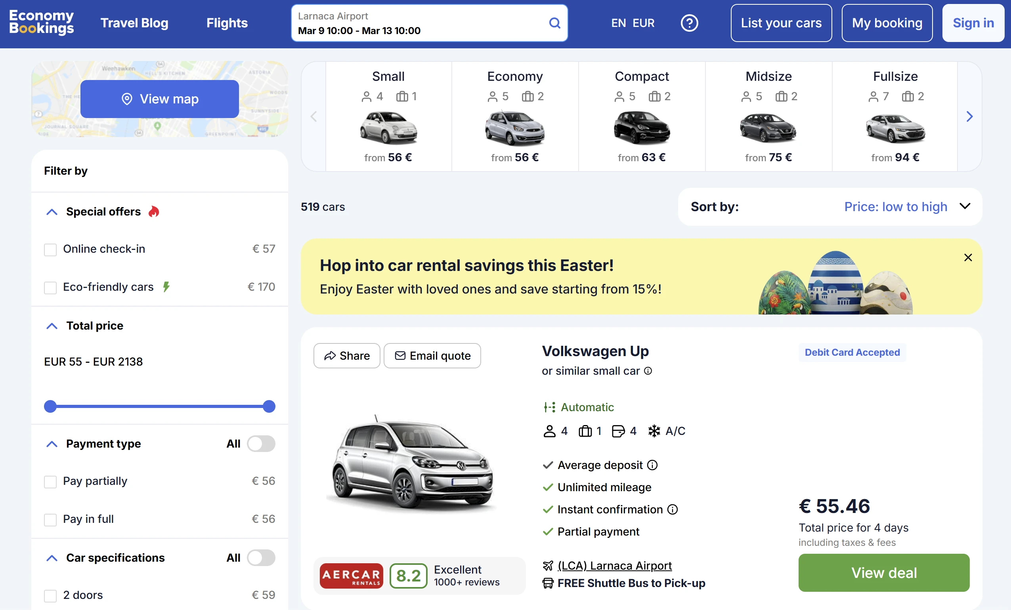
Task: Collapse the Total price filter section
Action: [x=52, y=326]
